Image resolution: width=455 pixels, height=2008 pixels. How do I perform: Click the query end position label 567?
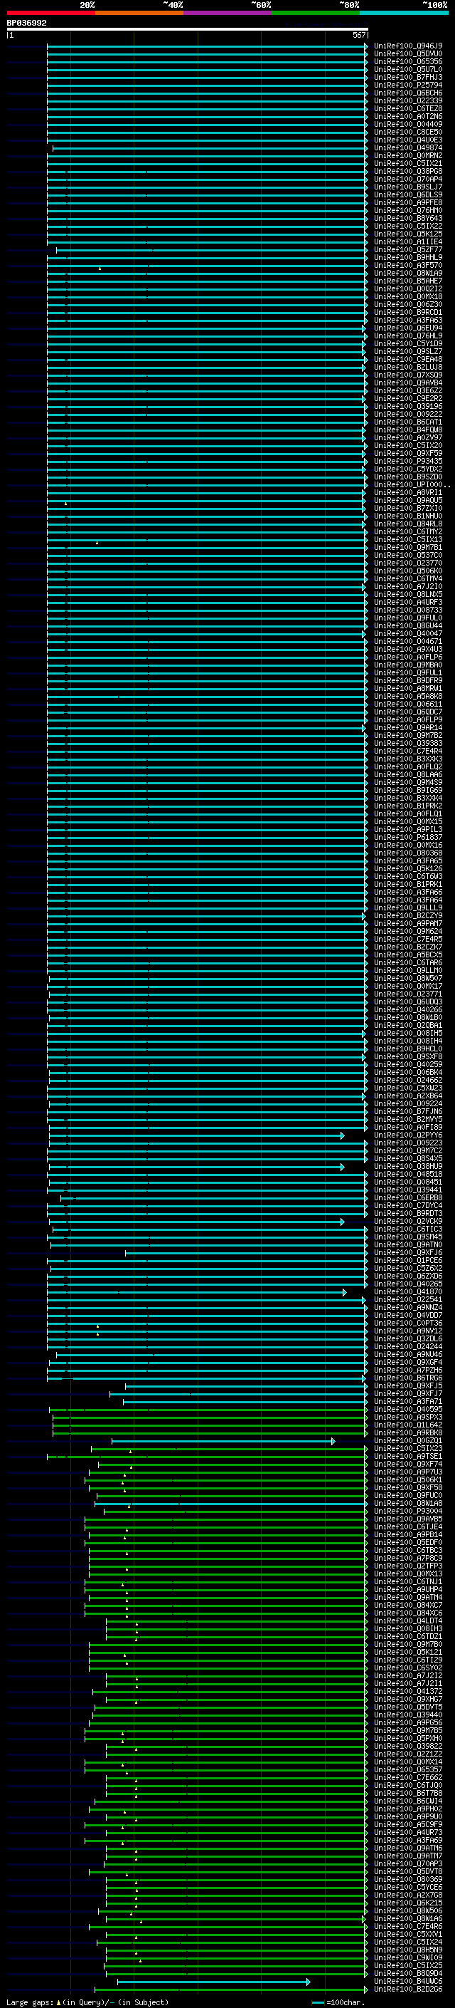coord(359,36)
